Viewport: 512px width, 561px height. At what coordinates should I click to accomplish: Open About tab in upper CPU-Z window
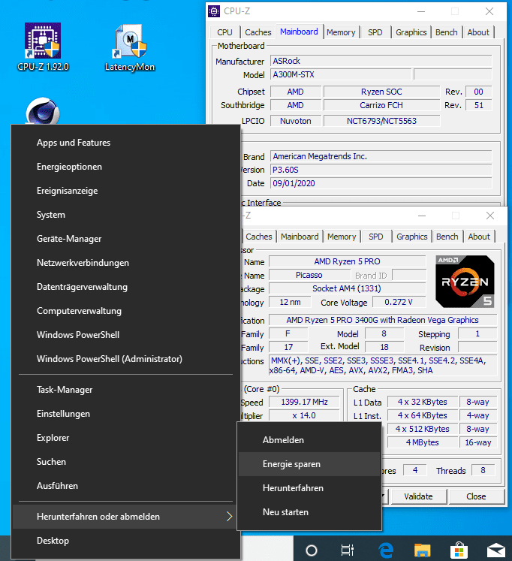[478, 32]
